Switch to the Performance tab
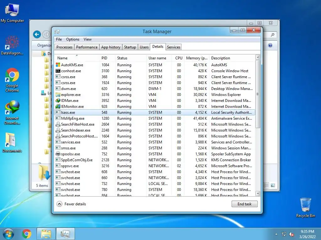Screen dimensions: 321x240 (87, 47)
